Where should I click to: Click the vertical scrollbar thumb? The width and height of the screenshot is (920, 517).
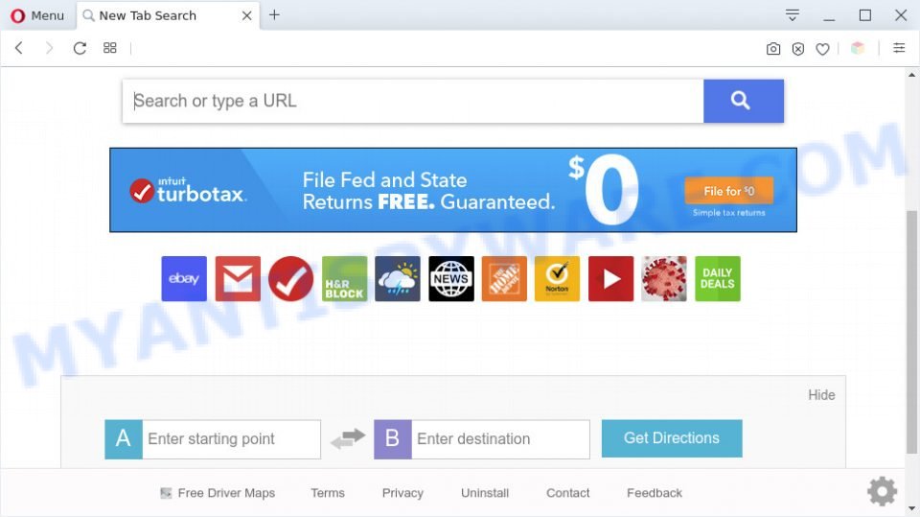point(911,332)
